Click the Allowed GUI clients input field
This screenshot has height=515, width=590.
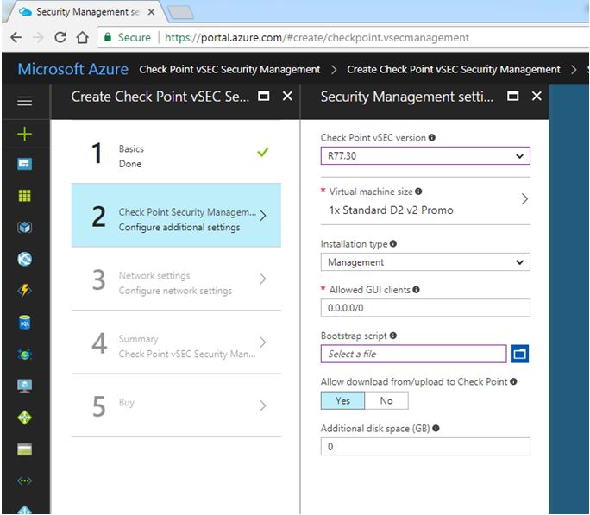click(425, 308)
